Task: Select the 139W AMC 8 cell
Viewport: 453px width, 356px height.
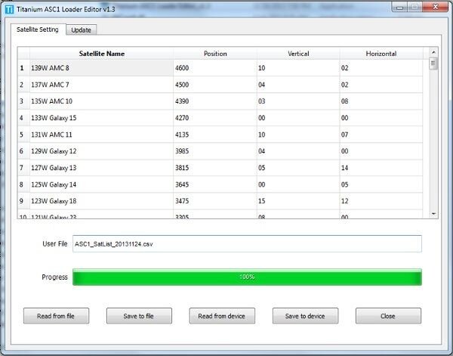Action: 101,68
